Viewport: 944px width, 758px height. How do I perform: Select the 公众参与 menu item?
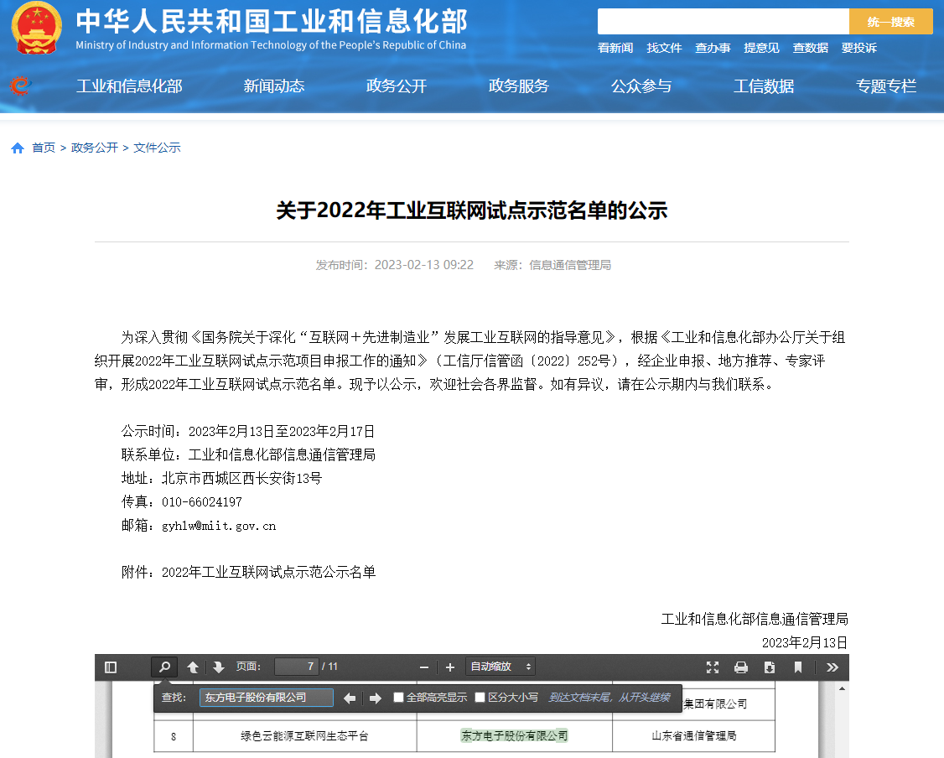click(x=641, y=86)
